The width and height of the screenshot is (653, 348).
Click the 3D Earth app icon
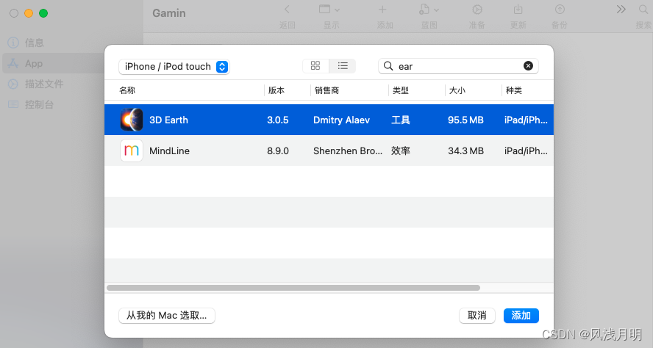tap(132, 120)
